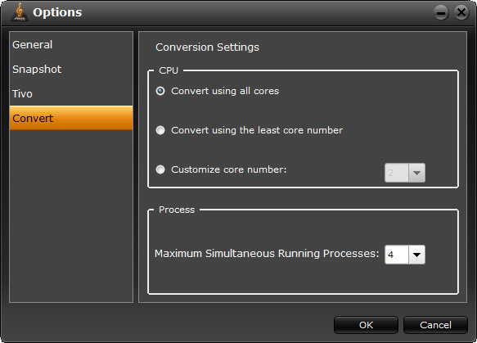Image resolution: width=477 pixels, height=343 pixels.
Task: Discard changes with the Cancel button
Action: coord(435,325)
